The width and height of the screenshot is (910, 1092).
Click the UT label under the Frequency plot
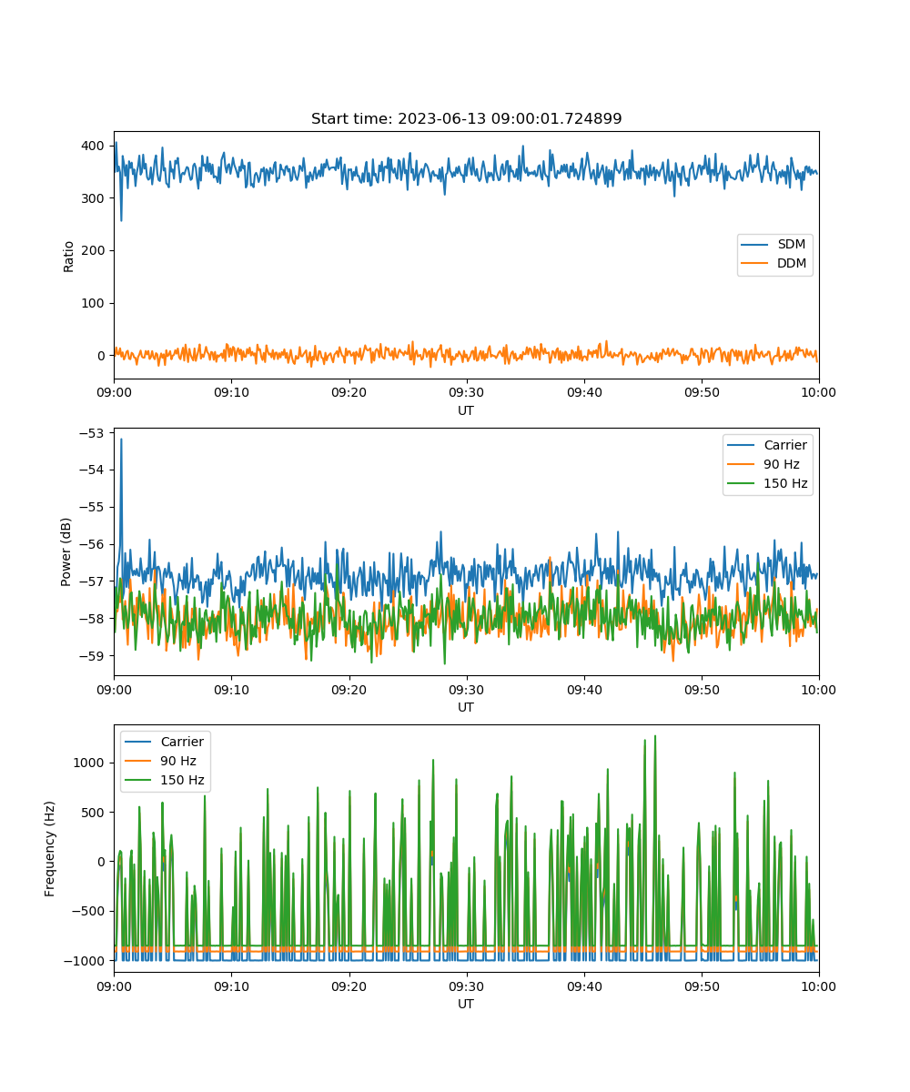[x=466, y=1004]
